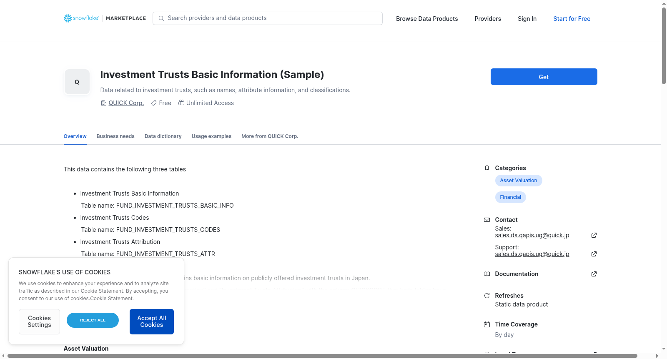
Task: Click FUND_INVESTMENT_TRUSTS_BASIC_INFO table name
Action: click(x=175, y=206)
